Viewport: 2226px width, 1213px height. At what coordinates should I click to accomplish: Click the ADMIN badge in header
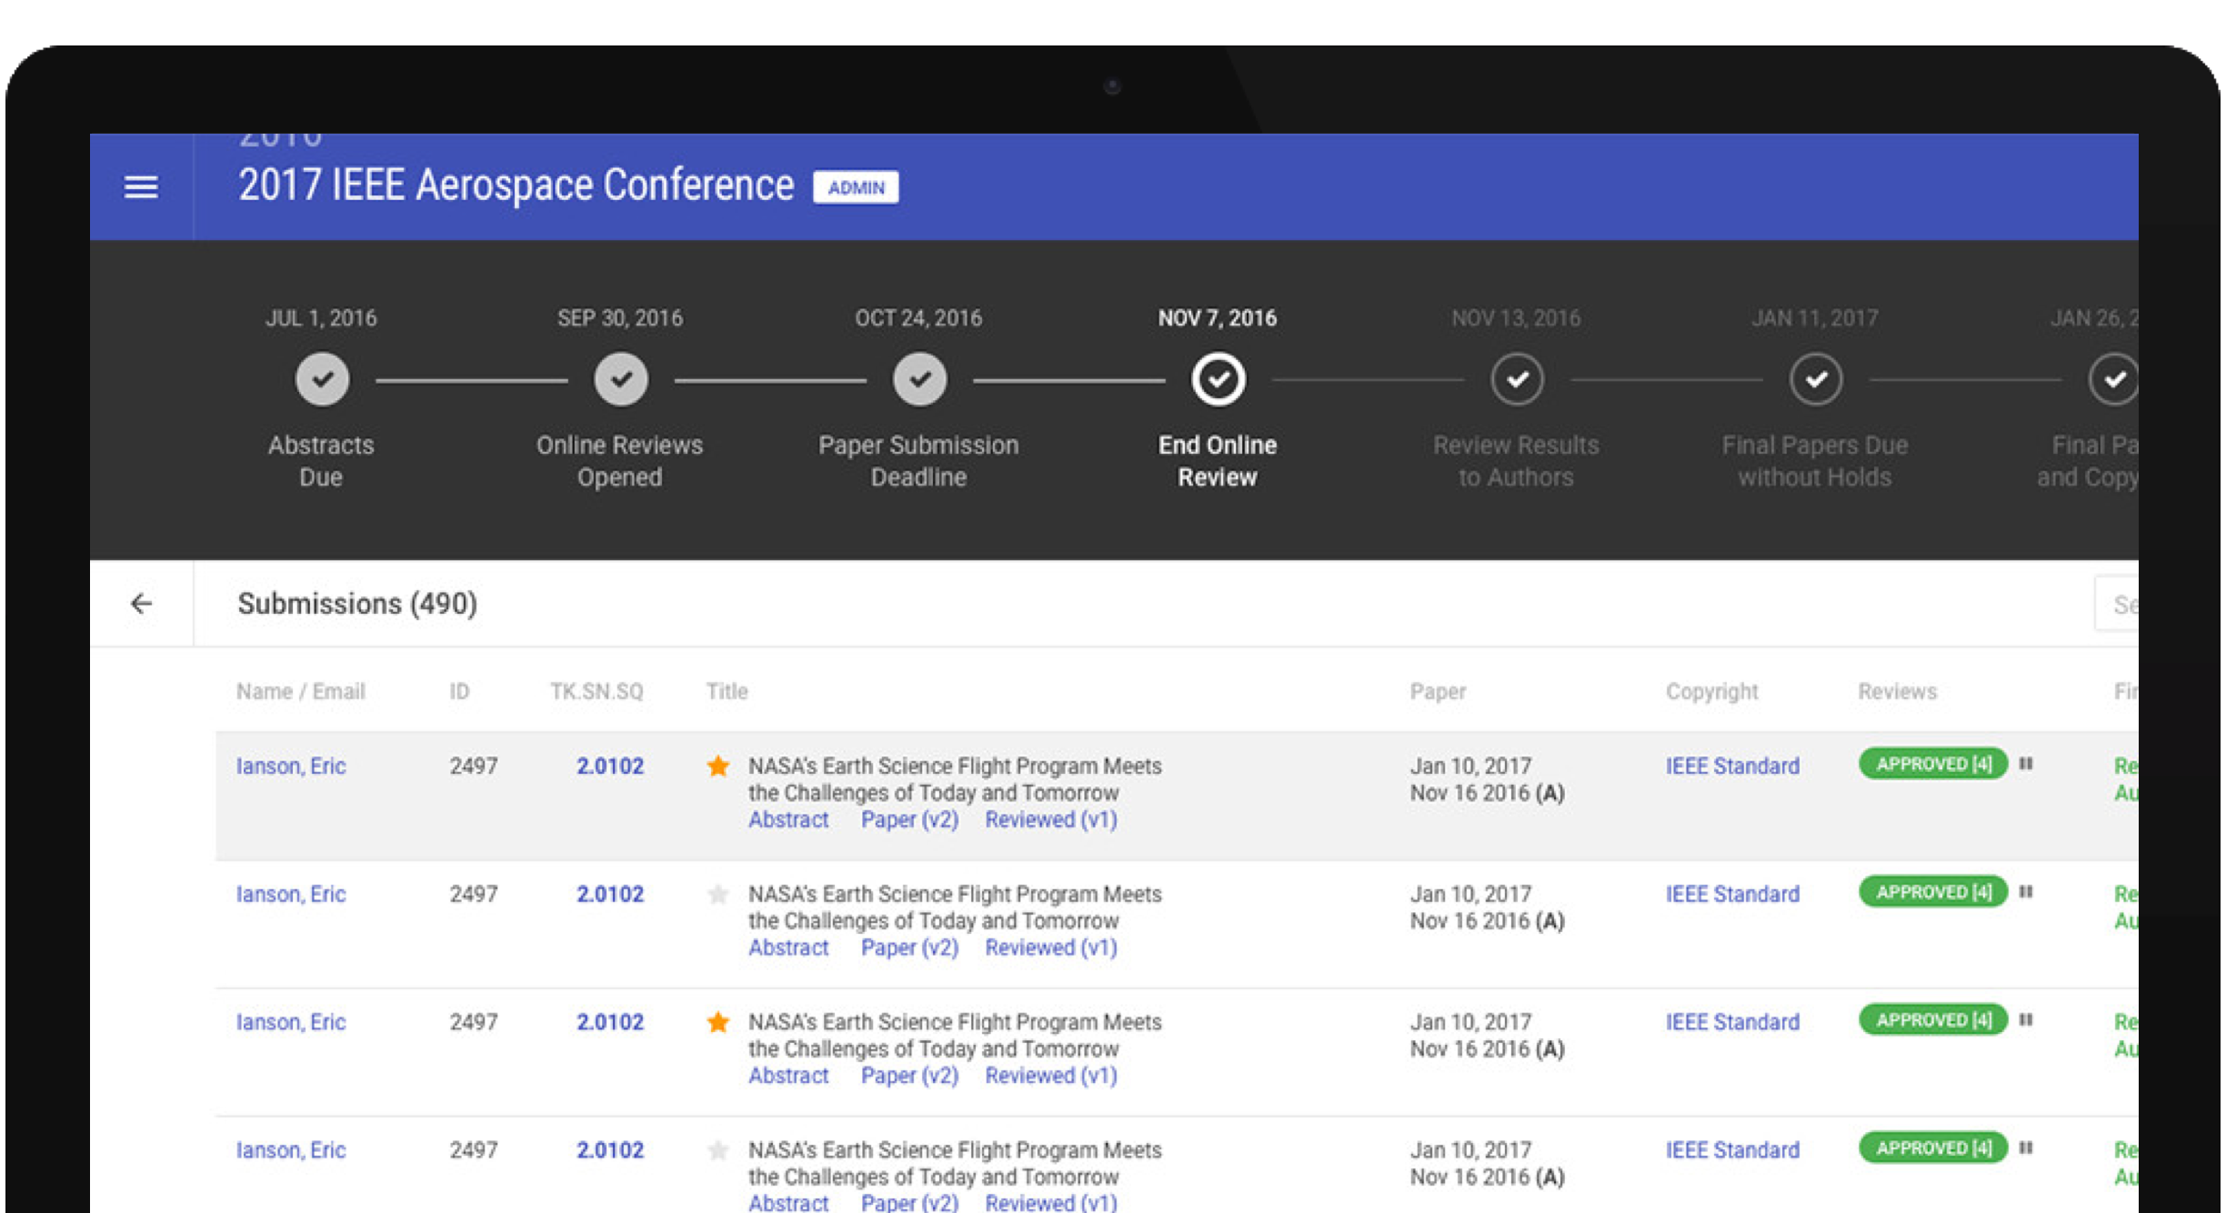tap(856, 187)
